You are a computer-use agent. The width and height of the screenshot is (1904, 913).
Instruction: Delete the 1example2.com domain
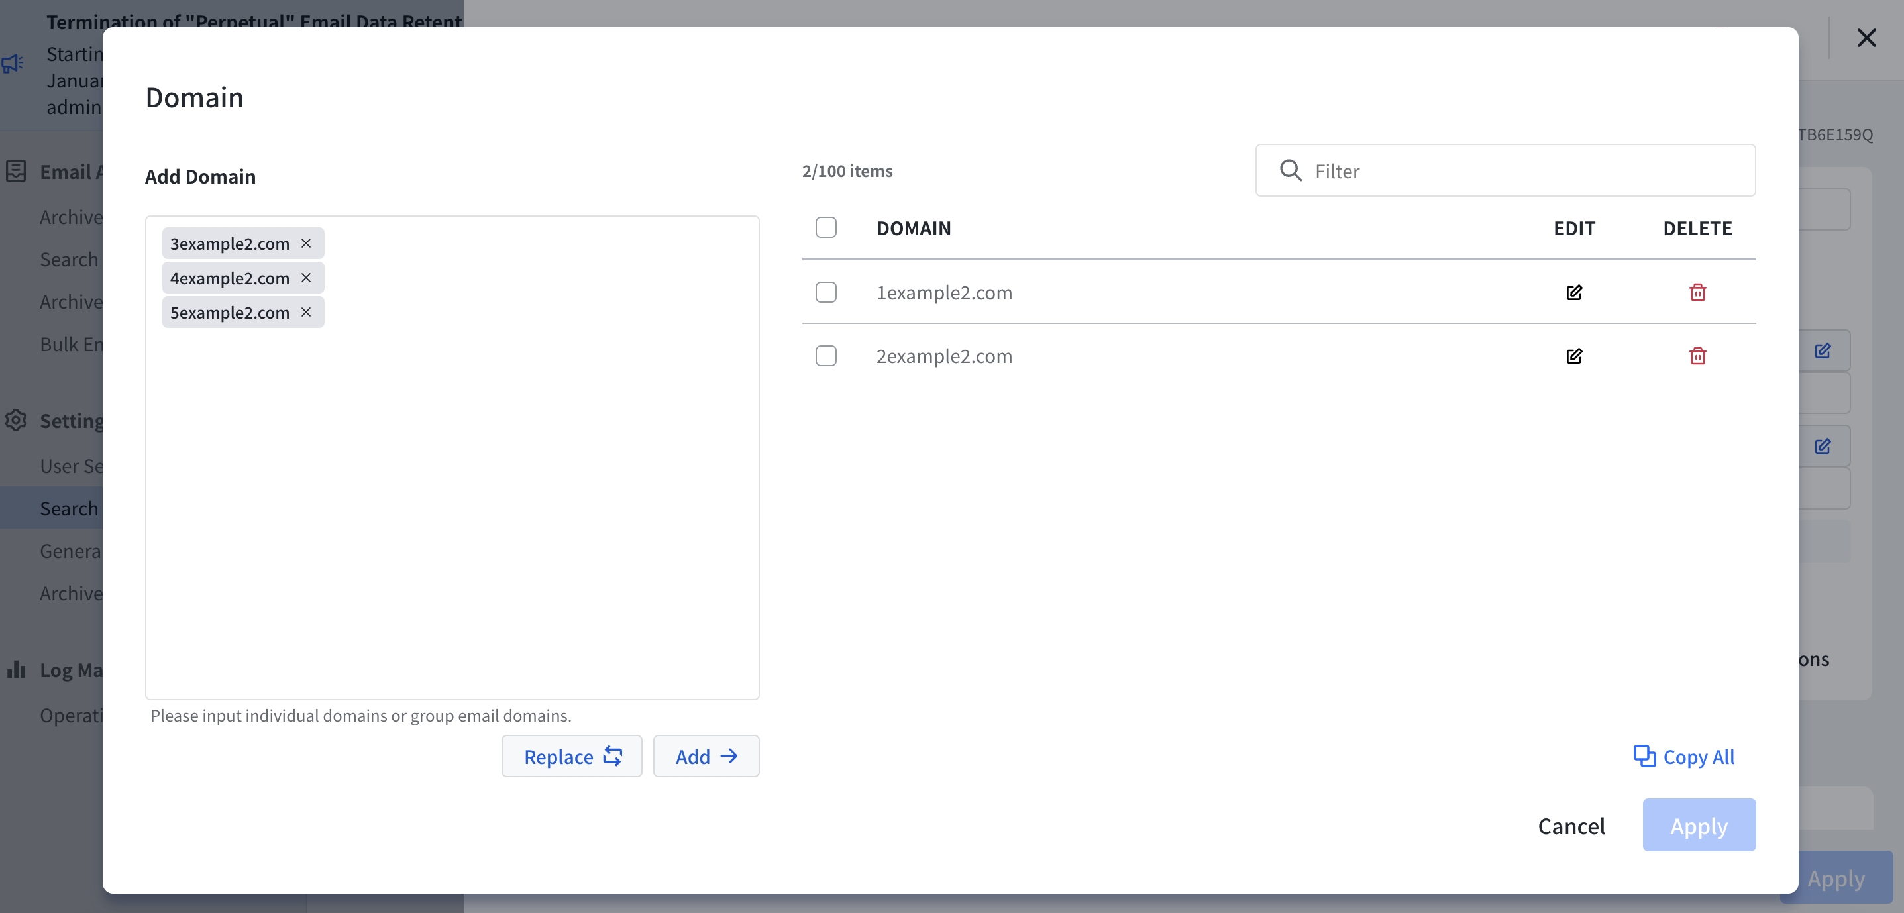coord(1697,293)
